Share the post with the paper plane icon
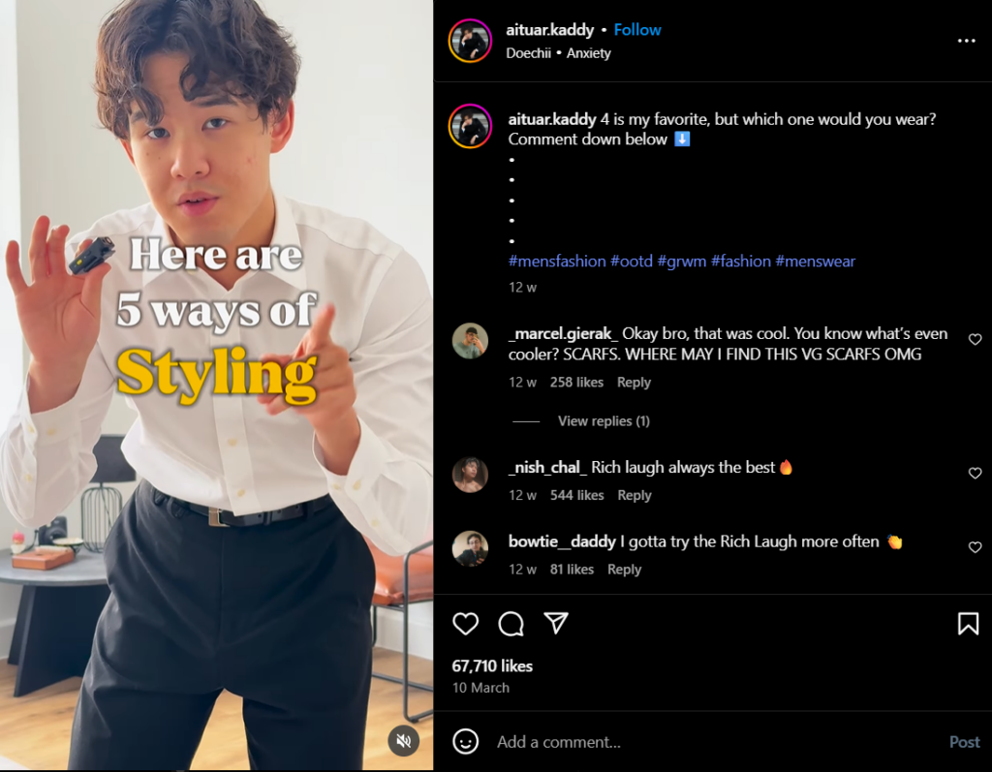Screen dimensions: 992x772 pyautogui.click(x=555, y=623)
